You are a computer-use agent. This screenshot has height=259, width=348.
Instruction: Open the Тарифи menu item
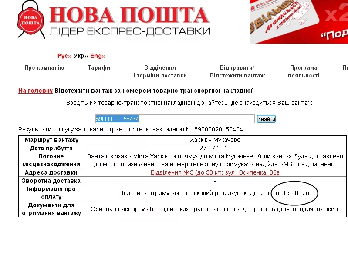pyautogui.click(x=99, y=68)
